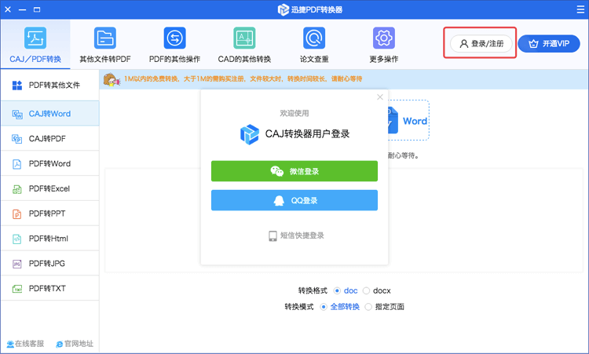
Task: Click the PDF转Excel sidebar icon
Action: 17,189
